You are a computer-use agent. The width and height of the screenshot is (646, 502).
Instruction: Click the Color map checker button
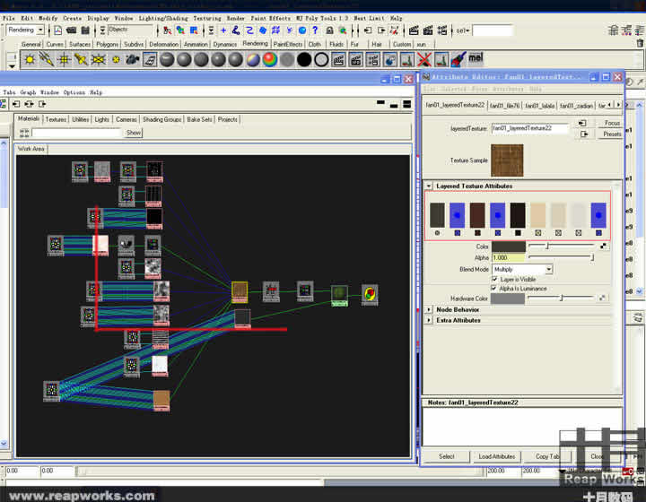[603, 246]
